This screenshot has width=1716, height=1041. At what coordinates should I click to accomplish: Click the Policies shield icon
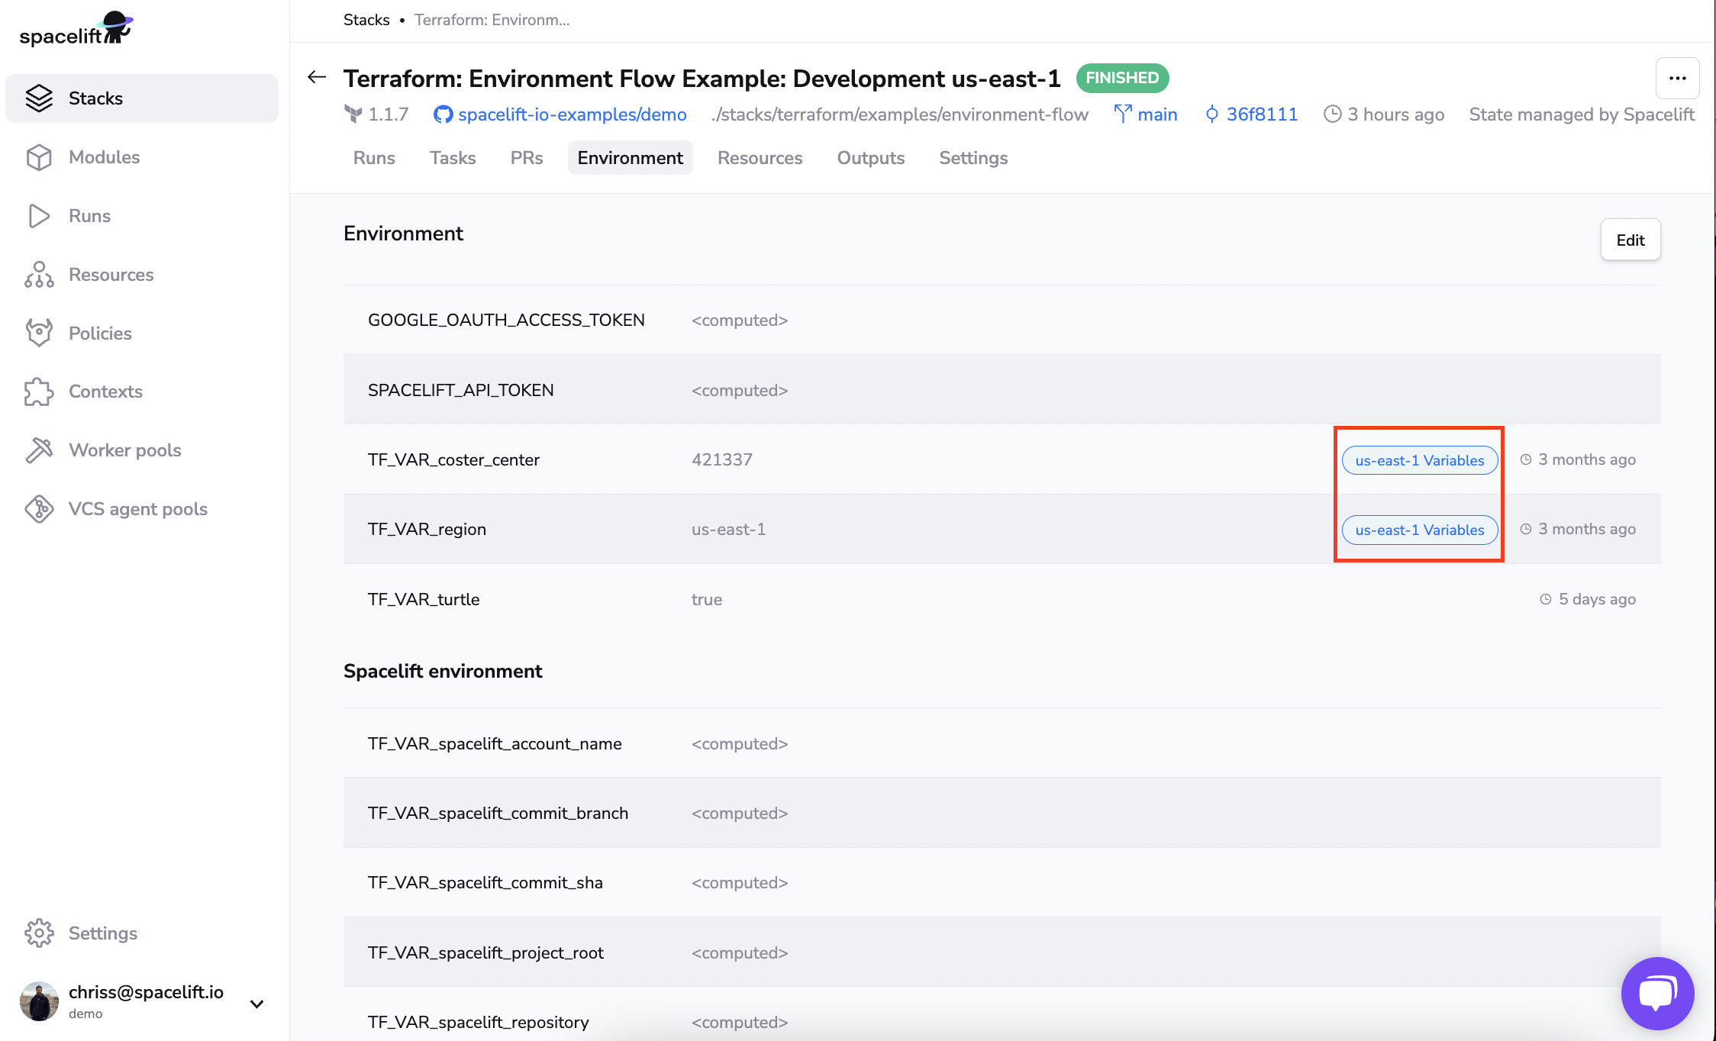(x=39, y=333)
